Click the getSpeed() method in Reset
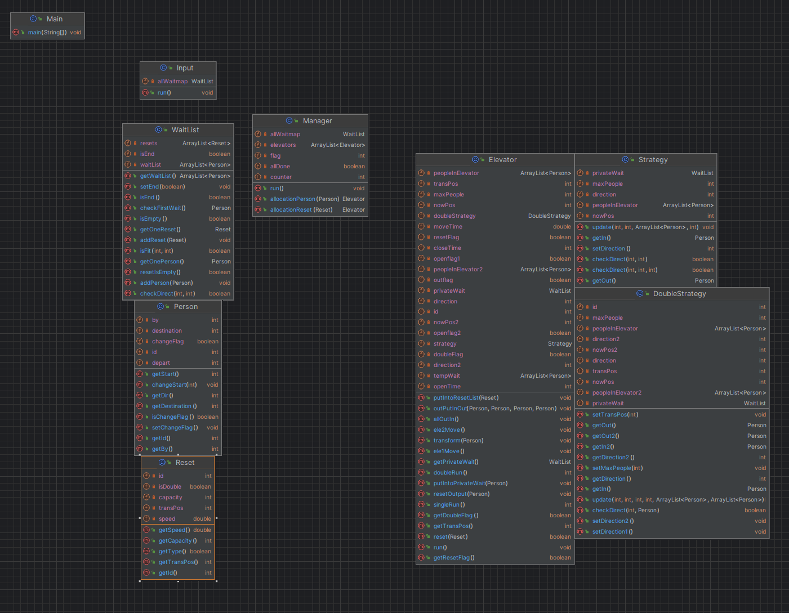Screen dimensions: 789x613 point(178,530)
